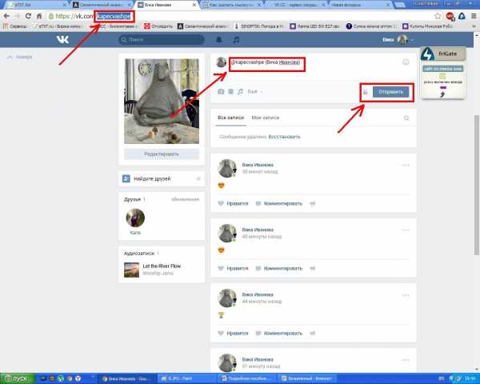This screenshot has height=384, width=480.
Task: Close the Вика Иванова browser tab
Action: click(194, 5)
